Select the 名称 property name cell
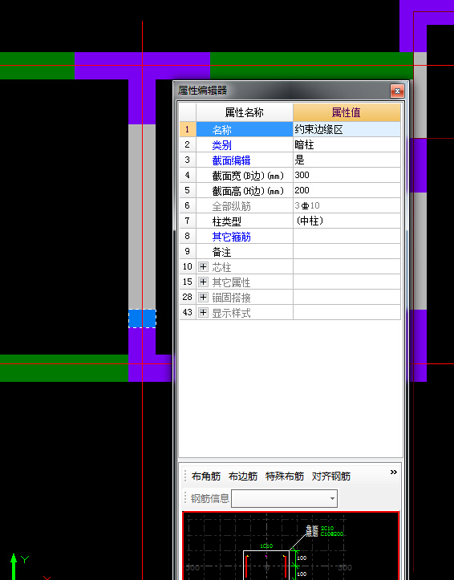454x580 pixels. tap(245, 129)
